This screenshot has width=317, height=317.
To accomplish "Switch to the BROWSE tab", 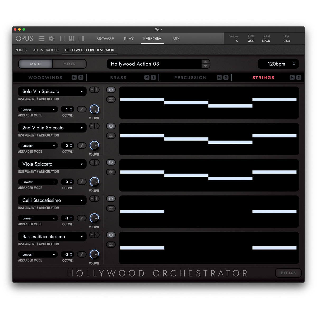I will (x=105, y=39).
